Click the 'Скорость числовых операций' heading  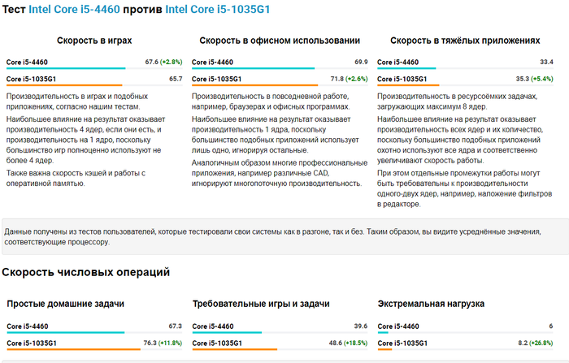tap(85, 272)
